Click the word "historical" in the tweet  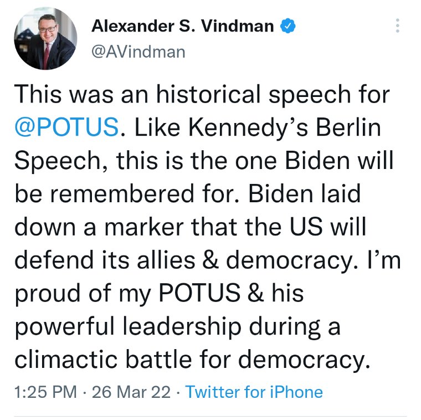point(208,94)
